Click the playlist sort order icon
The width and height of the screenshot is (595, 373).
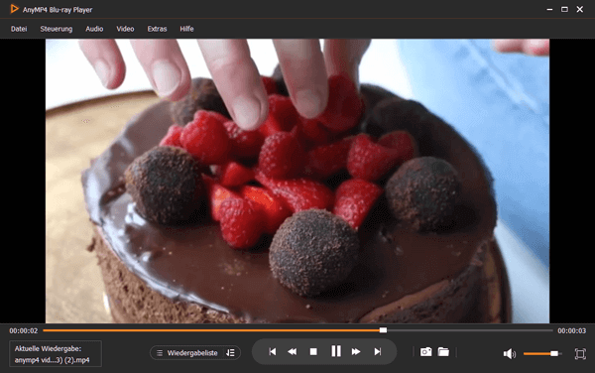(x=231, y=353)
